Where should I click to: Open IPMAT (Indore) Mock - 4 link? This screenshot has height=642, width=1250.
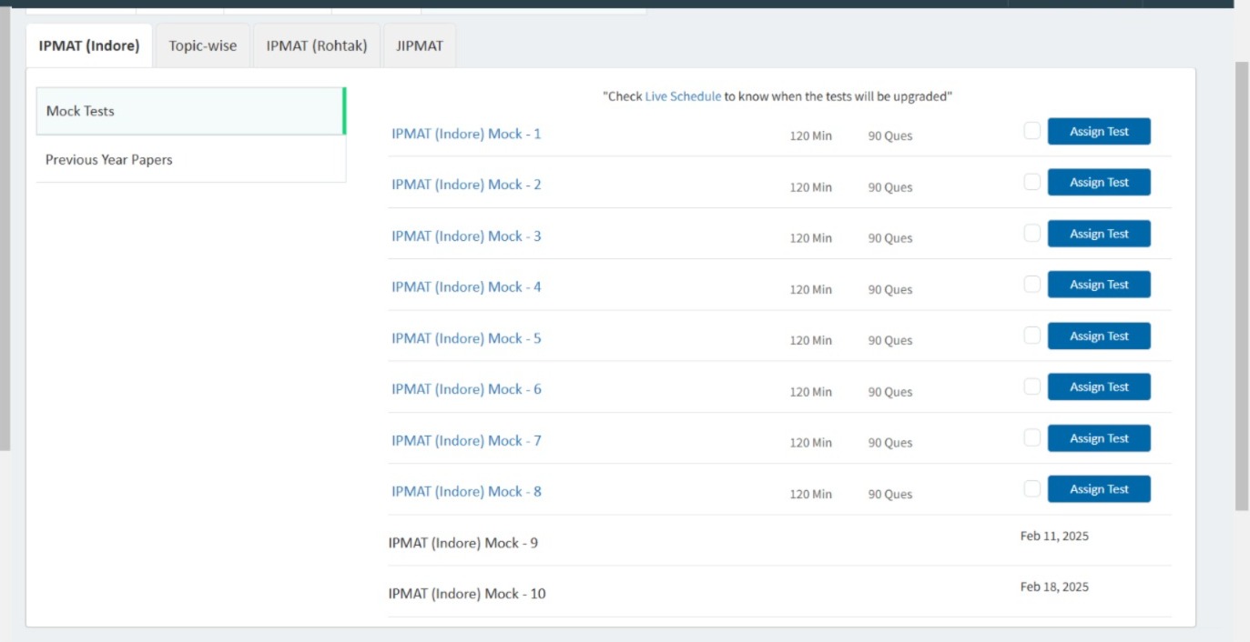pyautogui.click(x=466, y=286)
